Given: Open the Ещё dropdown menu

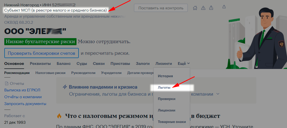Looking at the screenshot, I should 184,64.
